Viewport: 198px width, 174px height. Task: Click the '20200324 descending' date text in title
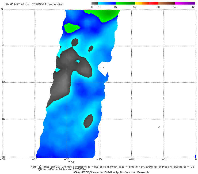click(47, 5)
